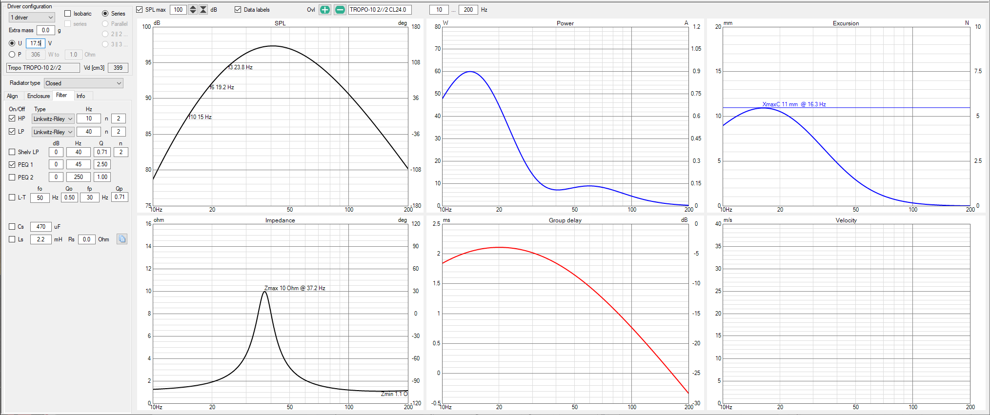Screen dimensions: 990x415
Task: Click the Group delay chart title
Action: point(565,220)
